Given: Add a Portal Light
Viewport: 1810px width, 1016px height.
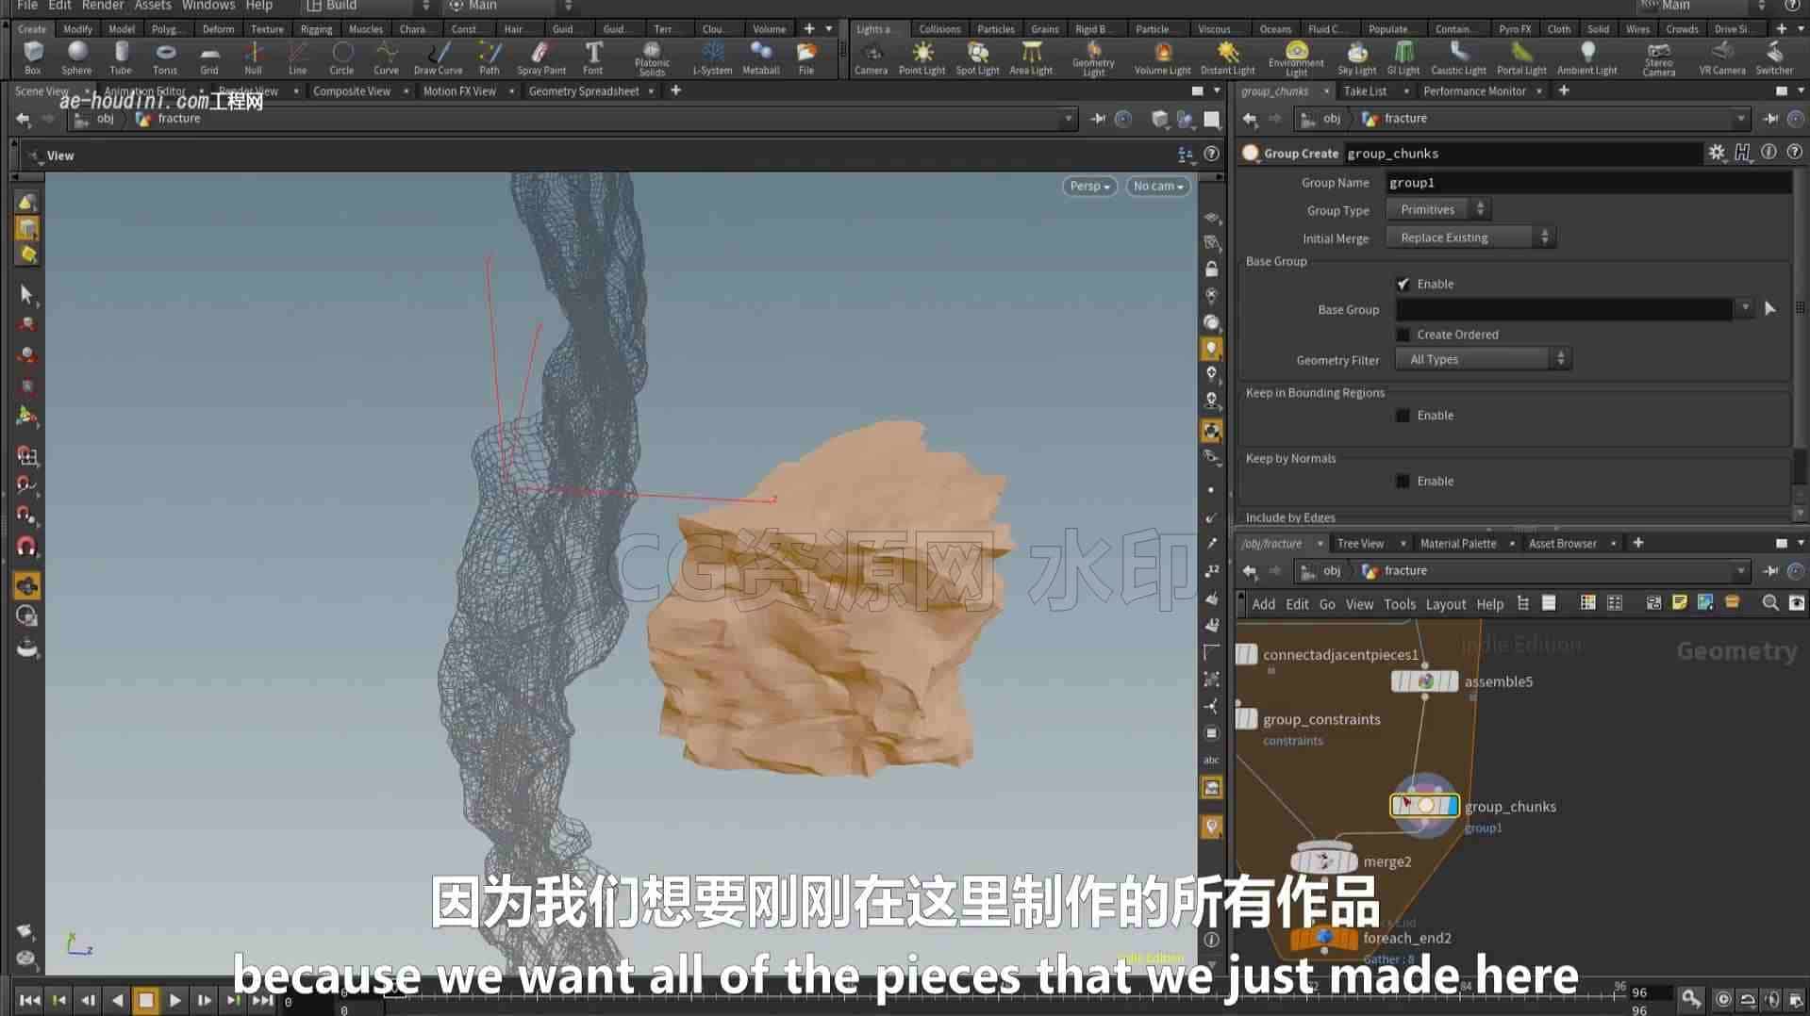Looking at the screenshot, I should pos(1521,57).
